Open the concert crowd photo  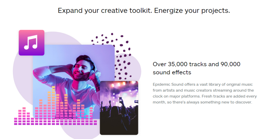[x=119, y=108]
